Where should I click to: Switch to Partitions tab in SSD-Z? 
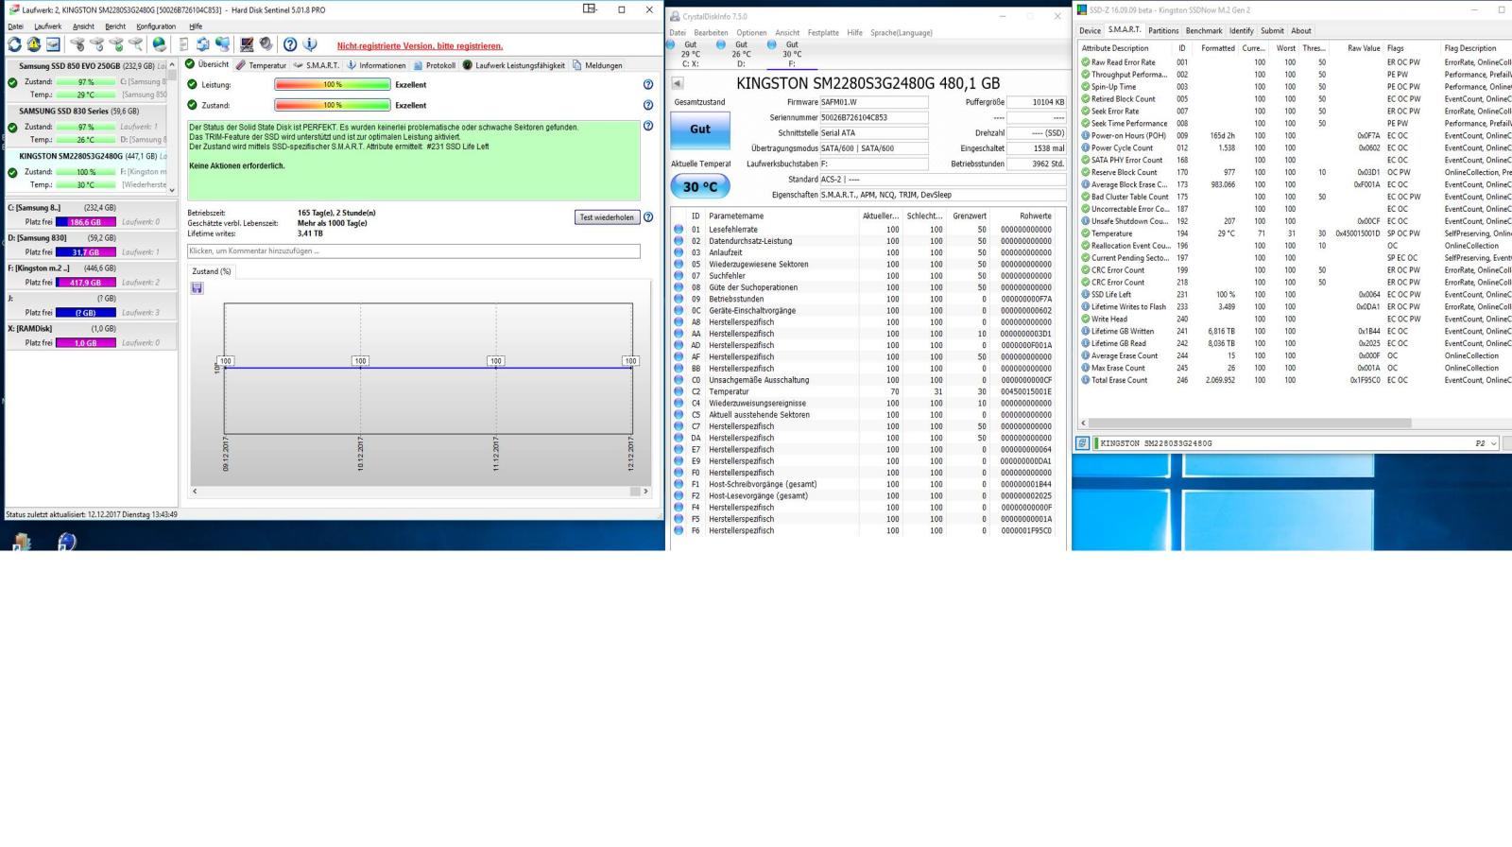pos(1163,30)
